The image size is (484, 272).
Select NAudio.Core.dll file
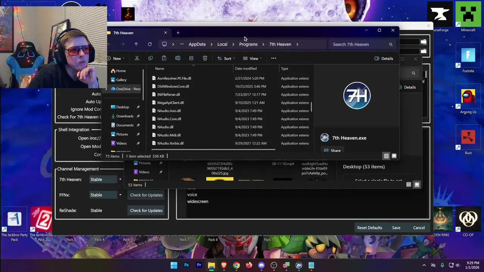click(169, 119)
